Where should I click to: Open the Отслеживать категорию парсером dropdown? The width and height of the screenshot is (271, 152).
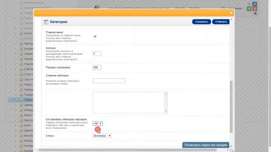(98, 123)
